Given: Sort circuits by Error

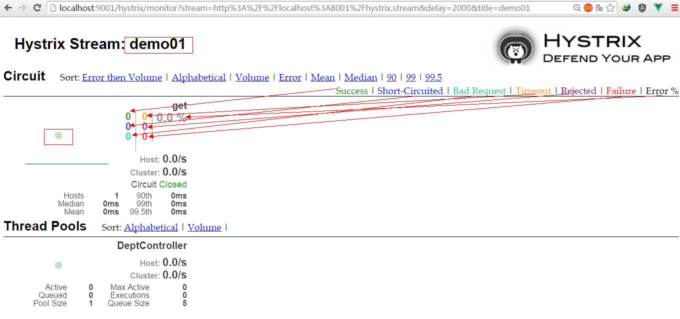Looking at the screenshot, I should point(290,77).
